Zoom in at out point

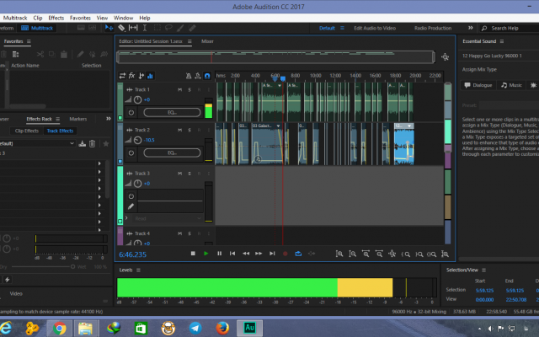point(419,254)
